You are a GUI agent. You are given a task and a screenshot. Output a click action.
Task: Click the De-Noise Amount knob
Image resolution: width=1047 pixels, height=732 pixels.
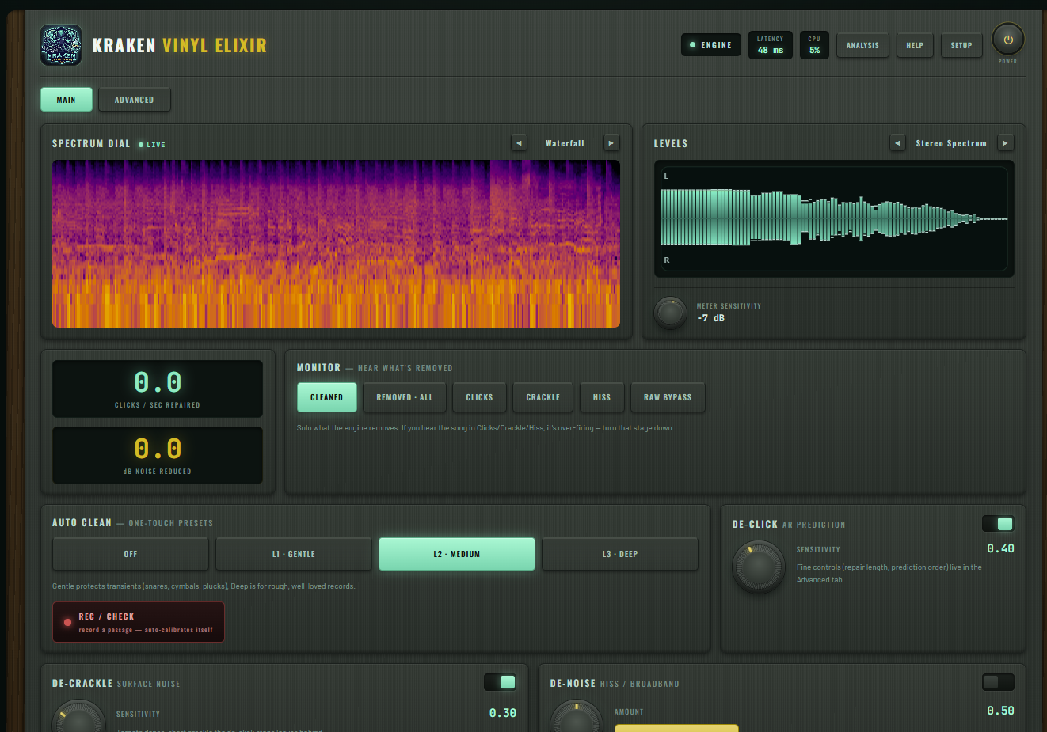(x=577, y=717)
